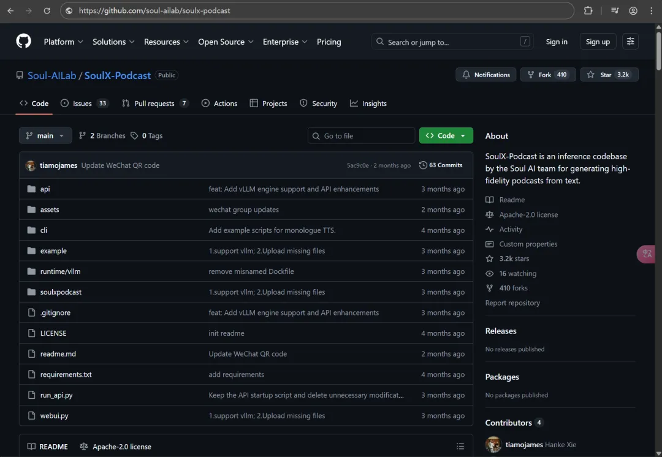Open the 'remove misnamed Dockfile' commit
662x457 pixels.
click(x=251, y=271)
